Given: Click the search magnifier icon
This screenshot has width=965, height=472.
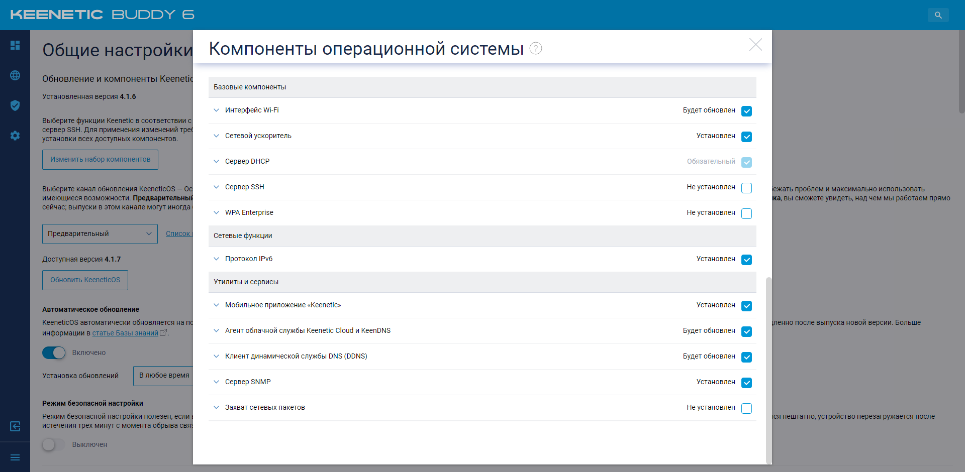Looking at the screenshot, I should [x=938, y=15].
